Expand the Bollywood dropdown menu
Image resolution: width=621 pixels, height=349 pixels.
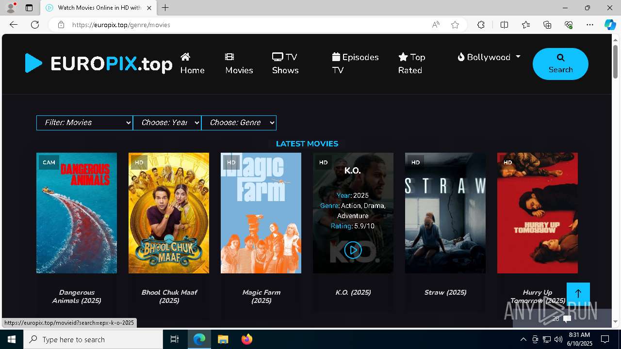tap(489, 57)
